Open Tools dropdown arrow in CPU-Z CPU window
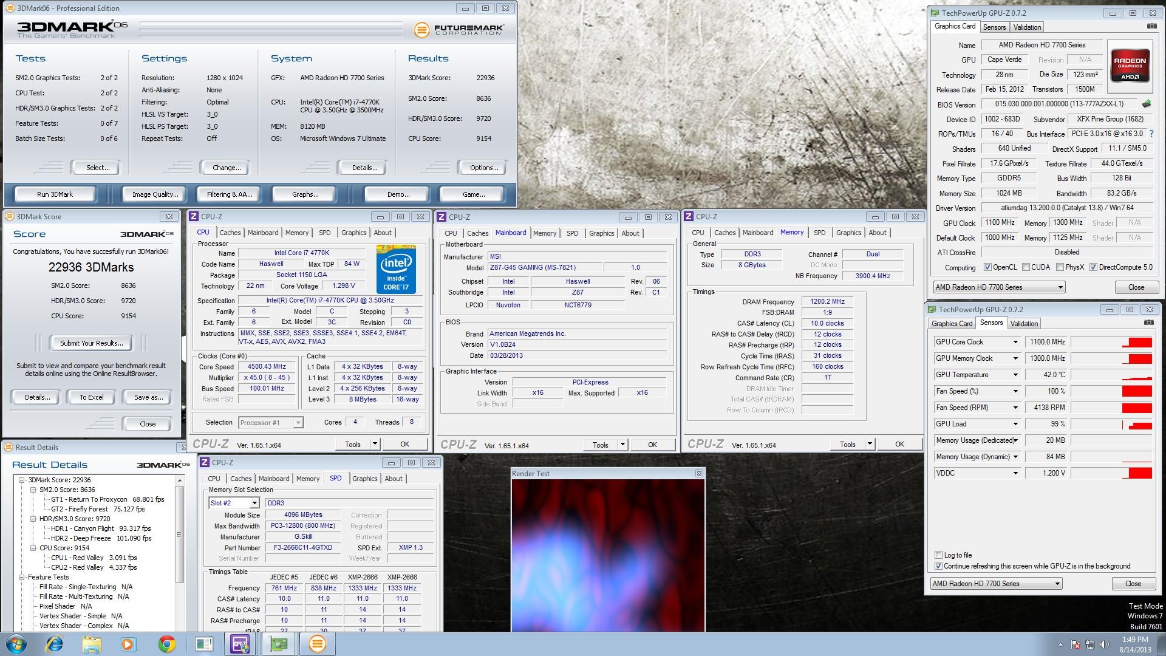 [x=375, y=444]
